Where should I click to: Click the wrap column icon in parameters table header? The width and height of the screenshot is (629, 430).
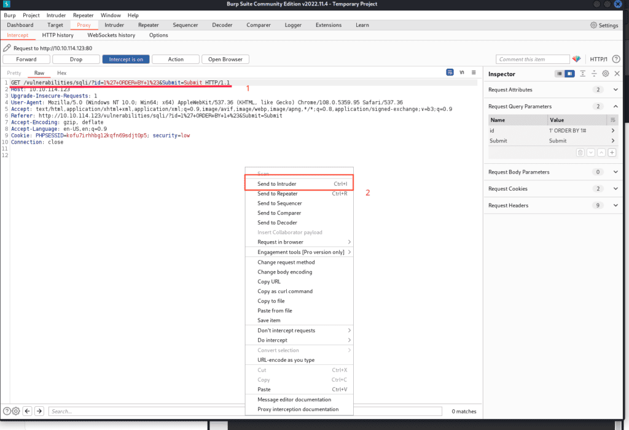click(612, 120)
